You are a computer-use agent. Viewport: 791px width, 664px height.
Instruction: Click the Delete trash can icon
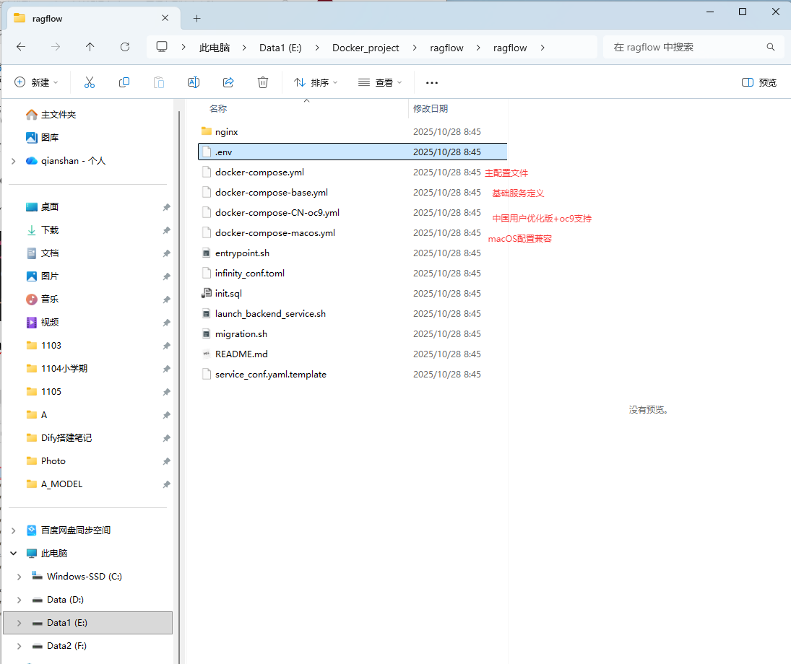point(263,82)
